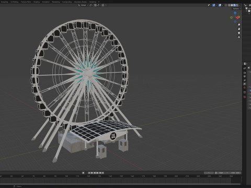Click the hand pan-view button
The image size is (251, 188).
[x=239, y=29]
